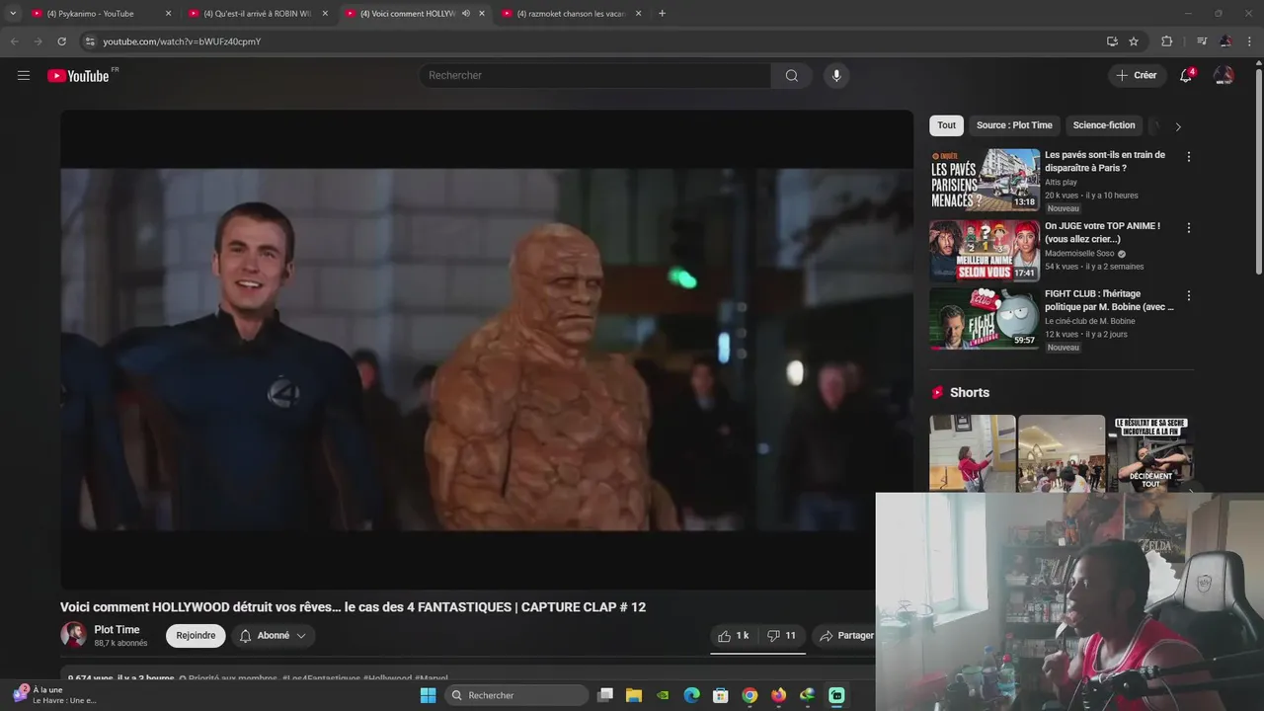Open the first Shorts thumbnail
The width and height of the screenshot is (1264, 711).
coord(972,453)
